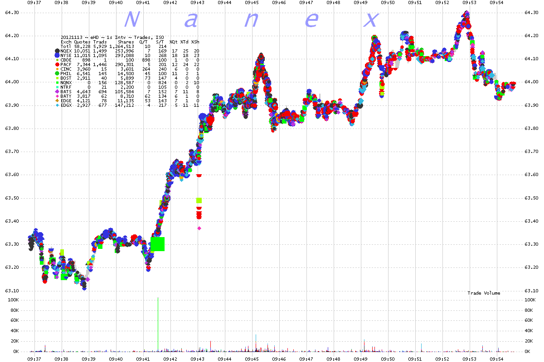Select the pink BATY legend diamond
The width and height of the screenshot is (544, 362).
(x=57, y=96)
